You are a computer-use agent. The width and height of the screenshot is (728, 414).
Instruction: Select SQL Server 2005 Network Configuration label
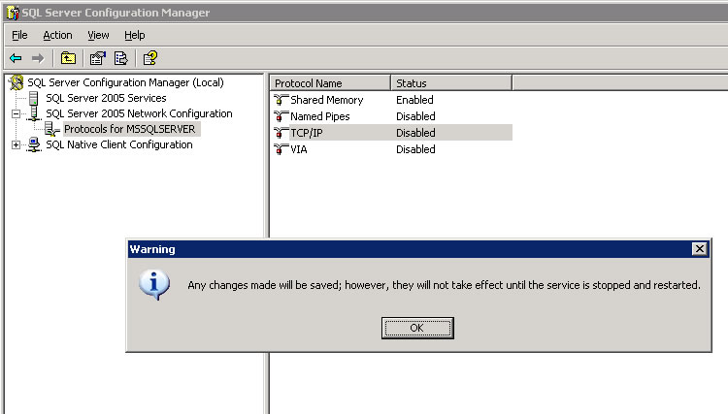pyautogui.click(x=139, y=113)
